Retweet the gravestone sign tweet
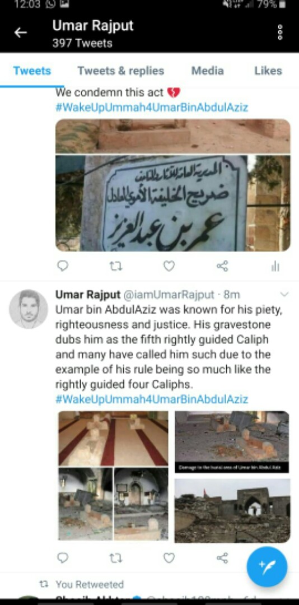The image size is (299, 605). pos(116,266)
